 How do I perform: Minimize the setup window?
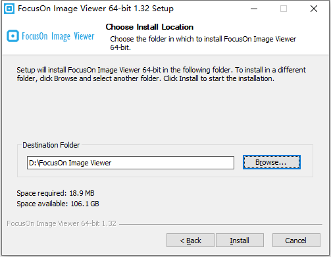pyautogui.click(x=254, y=9)
